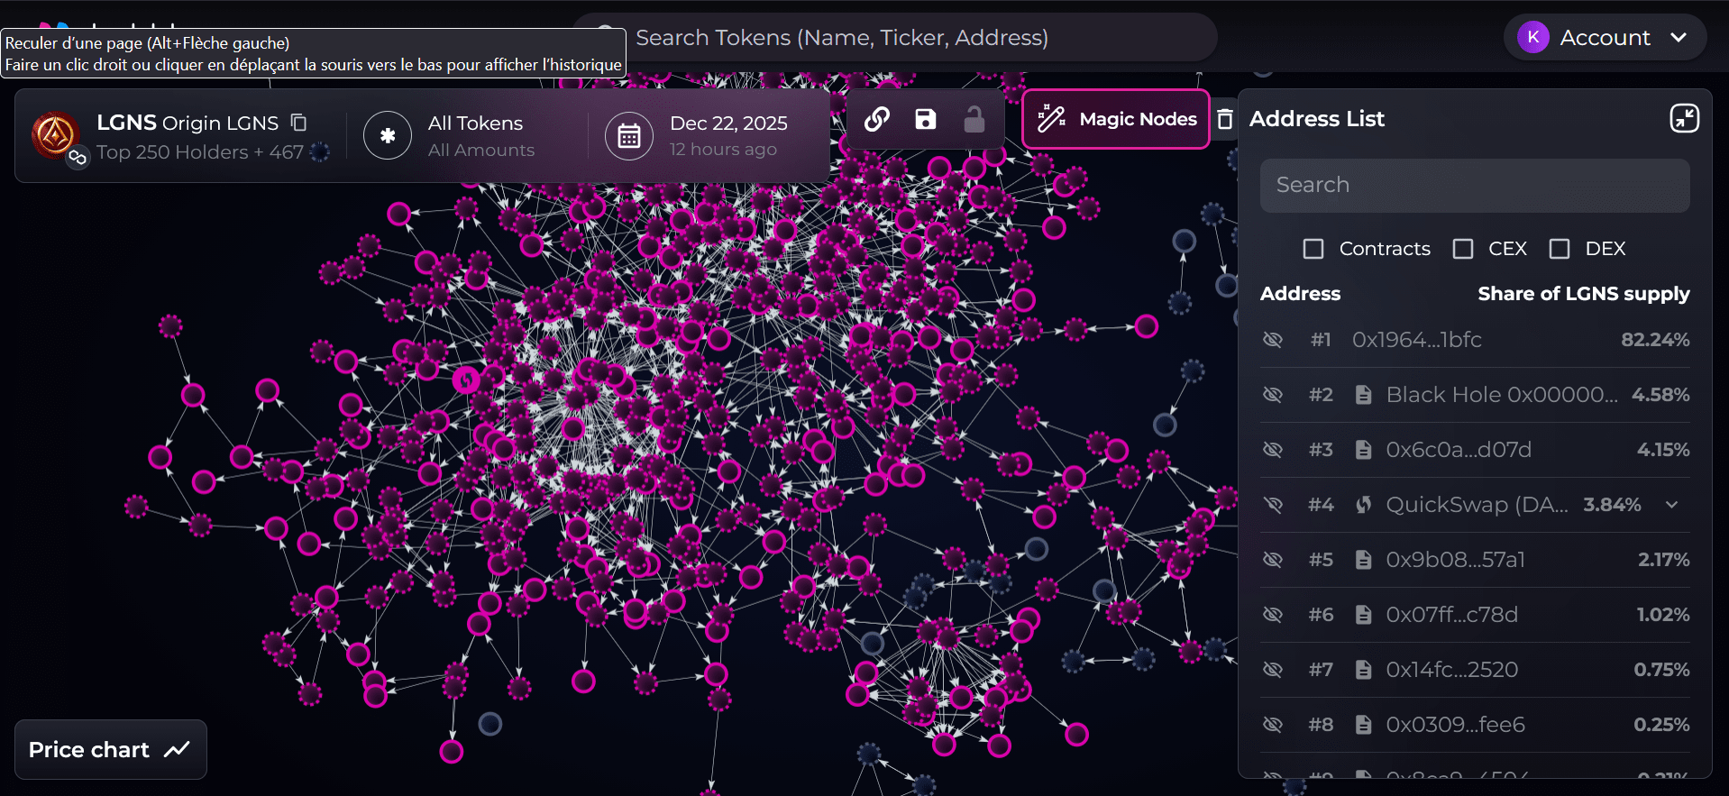Open the Account dropdown menu
This screenshot has width=1729, height=796.
(x=1604, y=38)
